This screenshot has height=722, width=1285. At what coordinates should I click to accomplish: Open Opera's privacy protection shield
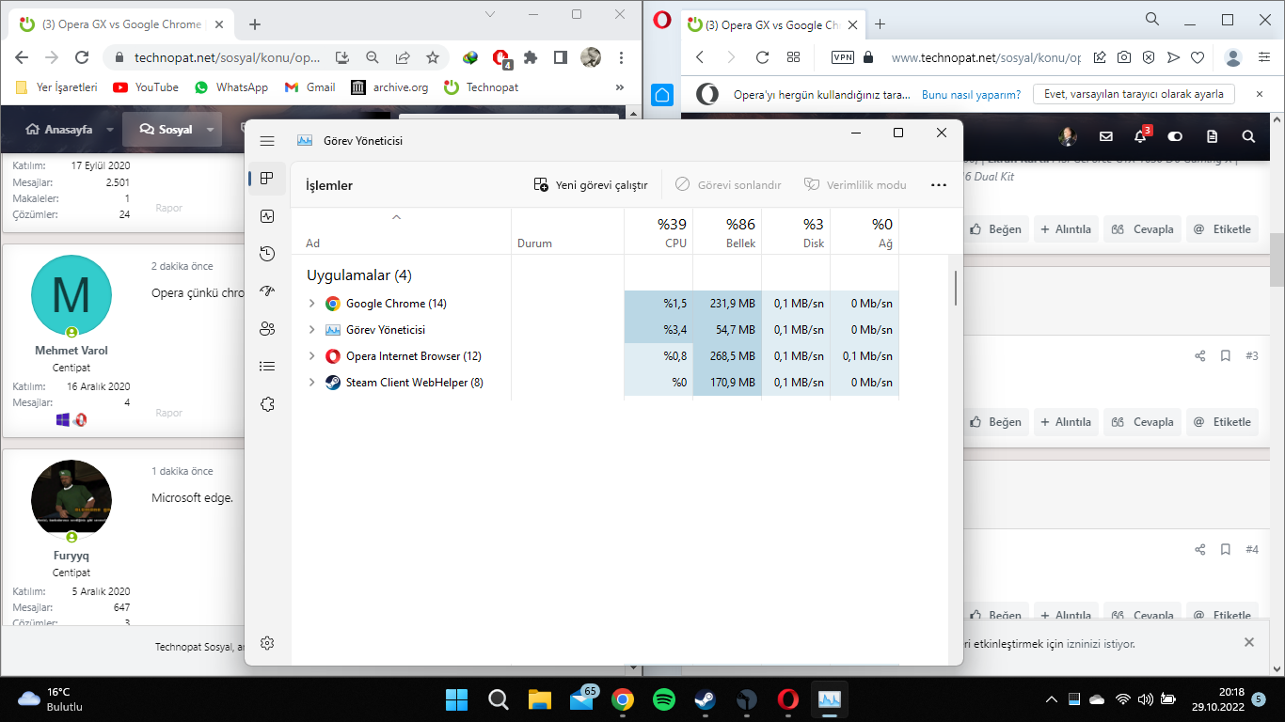point(1149,57)
